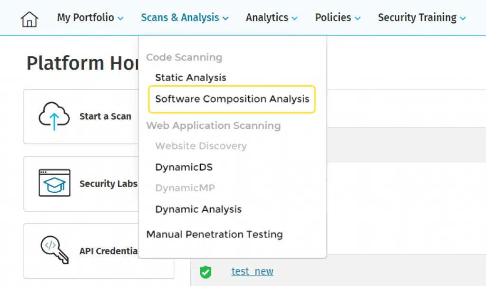Image resolution: width=486 pixels, height=286 pixels.
Task: Click the Security Training chevron arrow
Action: click(463, 18)
